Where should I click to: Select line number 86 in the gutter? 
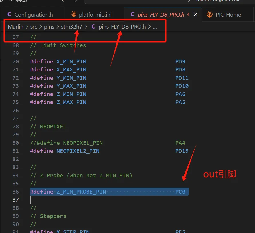pyautogui.click(x=15, y=192)
